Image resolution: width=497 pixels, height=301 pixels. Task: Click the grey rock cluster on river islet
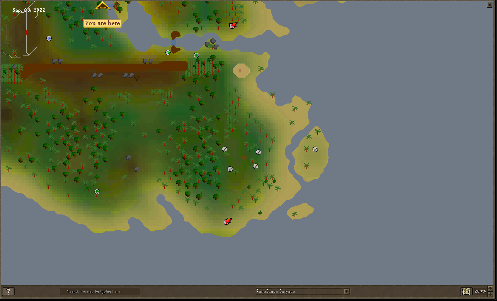click(212, 44)
